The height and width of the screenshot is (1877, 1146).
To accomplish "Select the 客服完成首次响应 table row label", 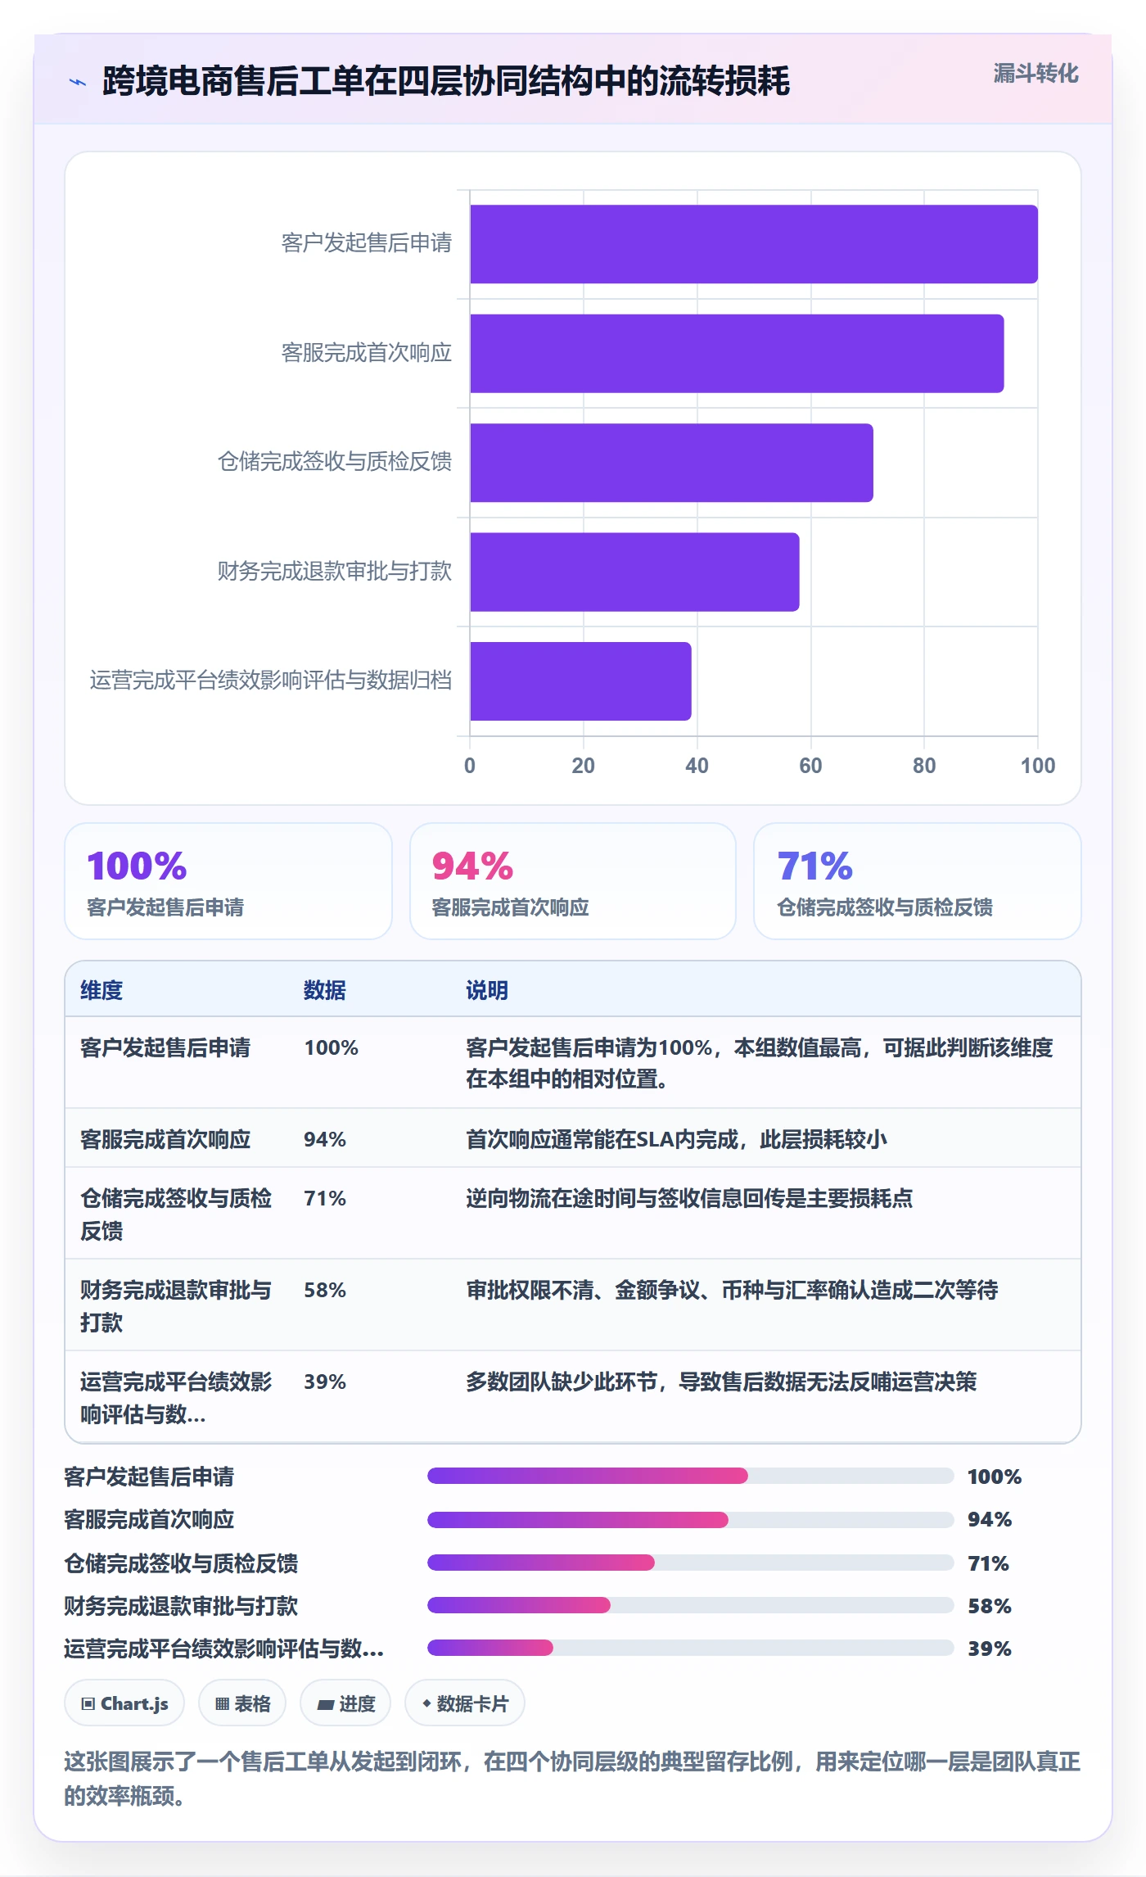I will [165, 1139].
